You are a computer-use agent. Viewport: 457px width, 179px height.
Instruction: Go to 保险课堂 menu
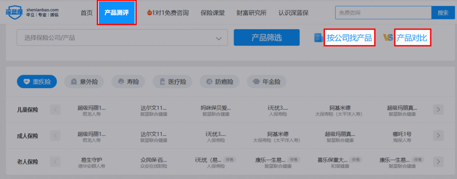coord(213,13)
